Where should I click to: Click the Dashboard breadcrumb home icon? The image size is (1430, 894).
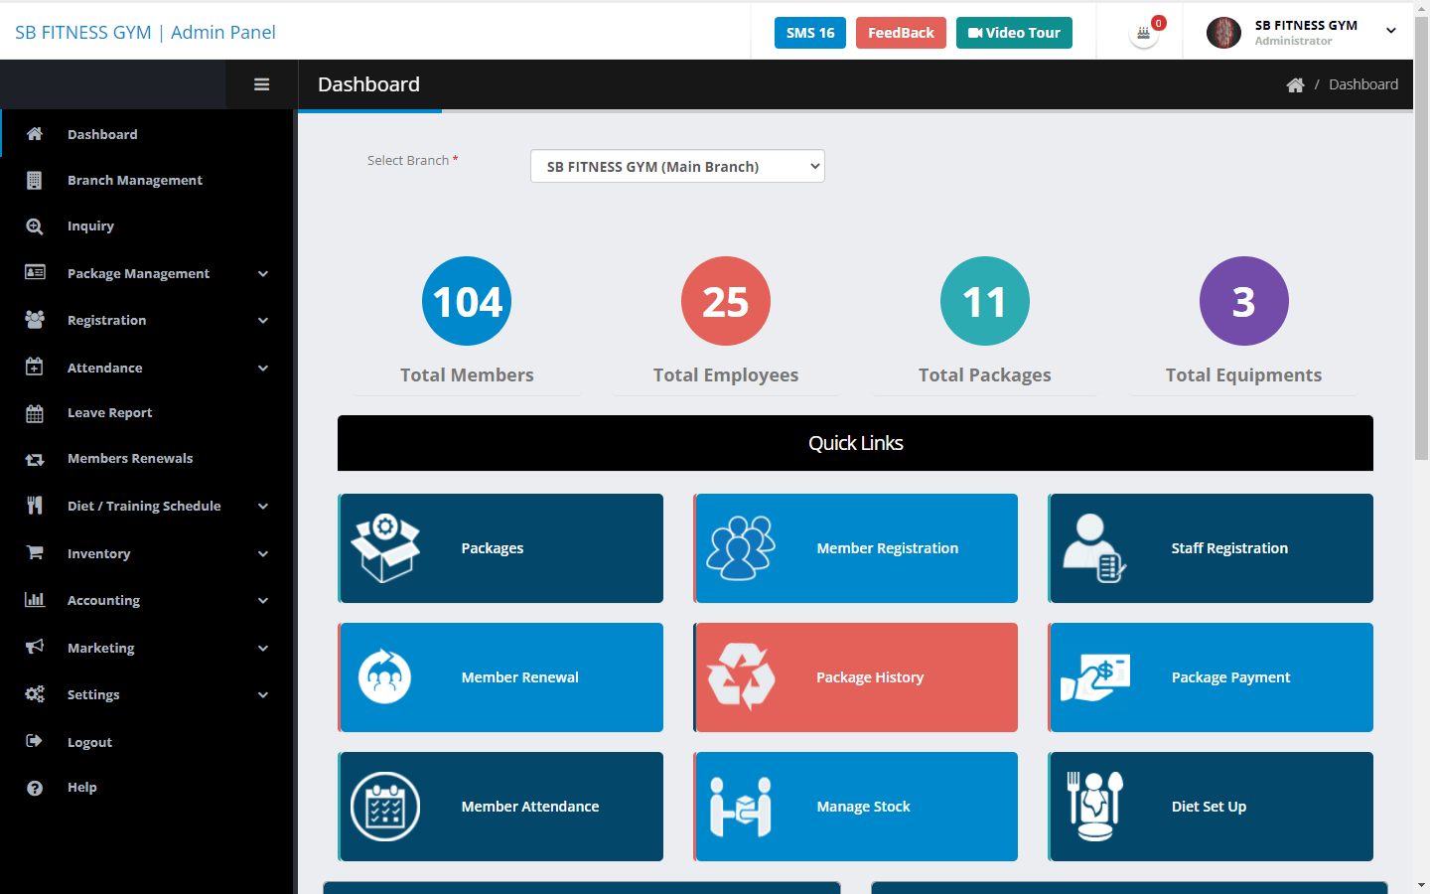tap(1295, 84)
